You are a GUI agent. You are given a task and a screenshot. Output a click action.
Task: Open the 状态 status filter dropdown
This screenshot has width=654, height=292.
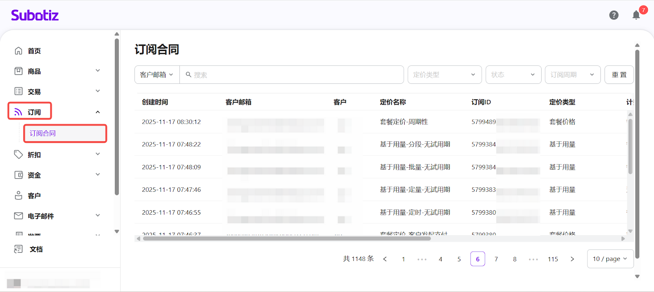(513, 75)
